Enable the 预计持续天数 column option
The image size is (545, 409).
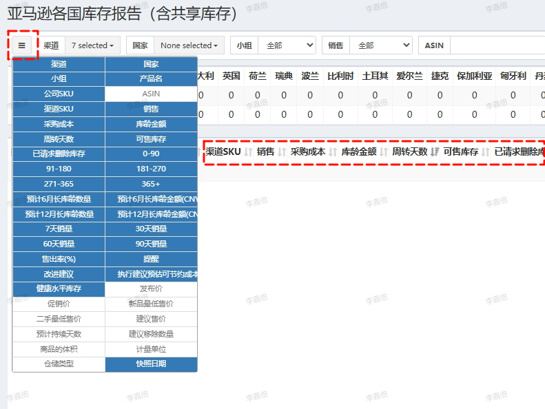point(59,334)
